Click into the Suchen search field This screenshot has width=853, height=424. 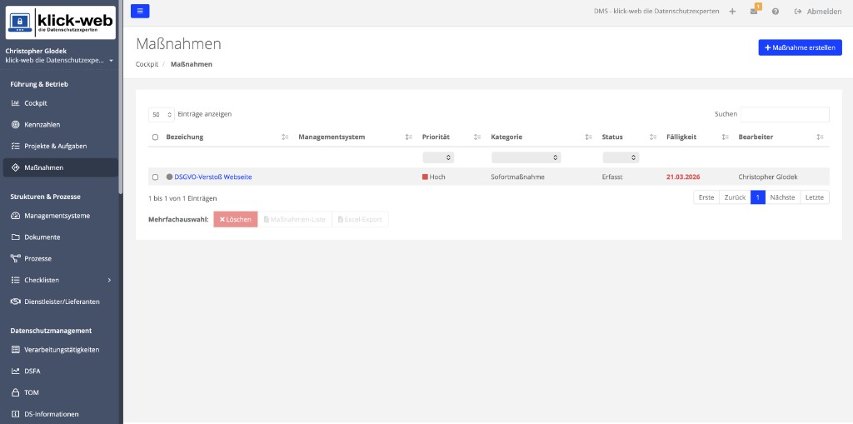[785, 114]
